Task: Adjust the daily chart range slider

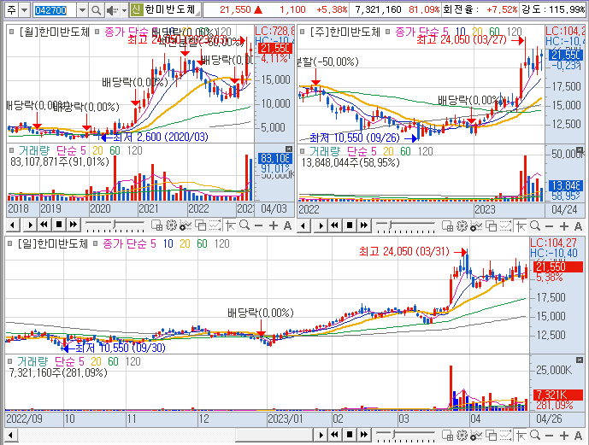Action: [x=405, y=435]
